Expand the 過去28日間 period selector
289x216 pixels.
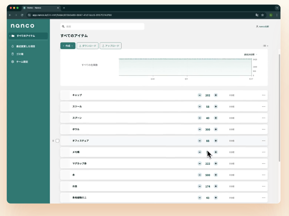coord(250,55)
